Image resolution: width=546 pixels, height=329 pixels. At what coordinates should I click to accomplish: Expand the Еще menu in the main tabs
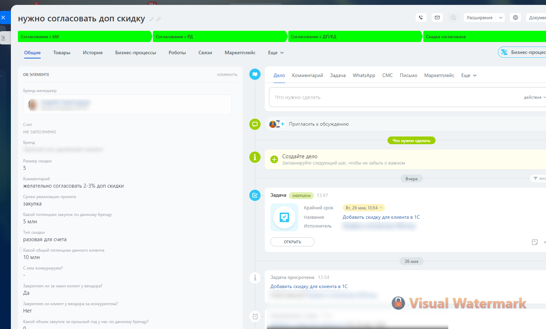[276, 52]
